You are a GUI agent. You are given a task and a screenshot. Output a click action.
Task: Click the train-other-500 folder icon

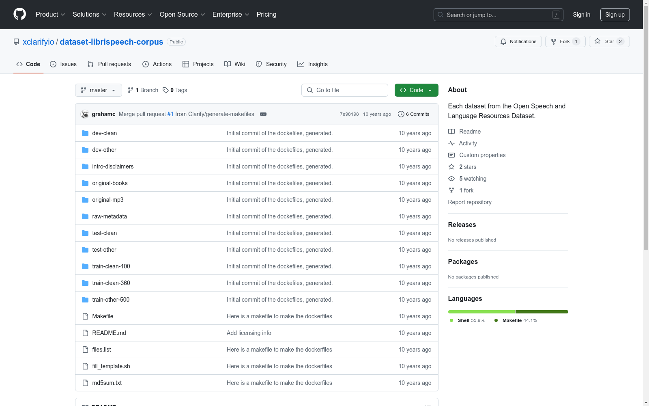click(x=85, y=300)
